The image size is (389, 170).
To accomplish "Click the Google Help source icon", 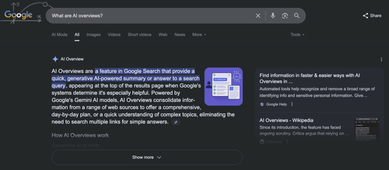I will tap(262, 104).
